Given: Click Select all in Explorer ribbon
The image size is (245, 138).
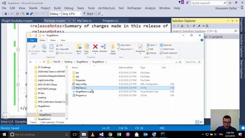Looking at the screenshot, I should 166,45.
